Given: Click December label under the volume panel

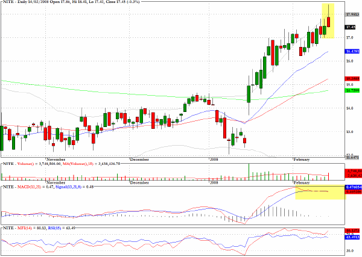Looking at the screenshot, I should tap(139, 182).
